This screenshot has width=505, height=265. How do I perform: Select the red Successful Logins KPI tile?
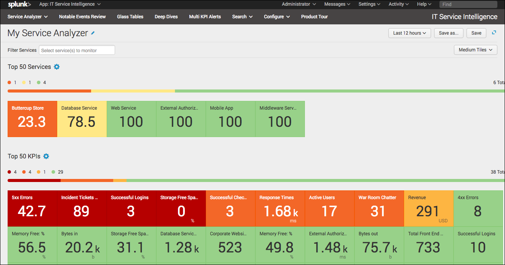[131, 208]
